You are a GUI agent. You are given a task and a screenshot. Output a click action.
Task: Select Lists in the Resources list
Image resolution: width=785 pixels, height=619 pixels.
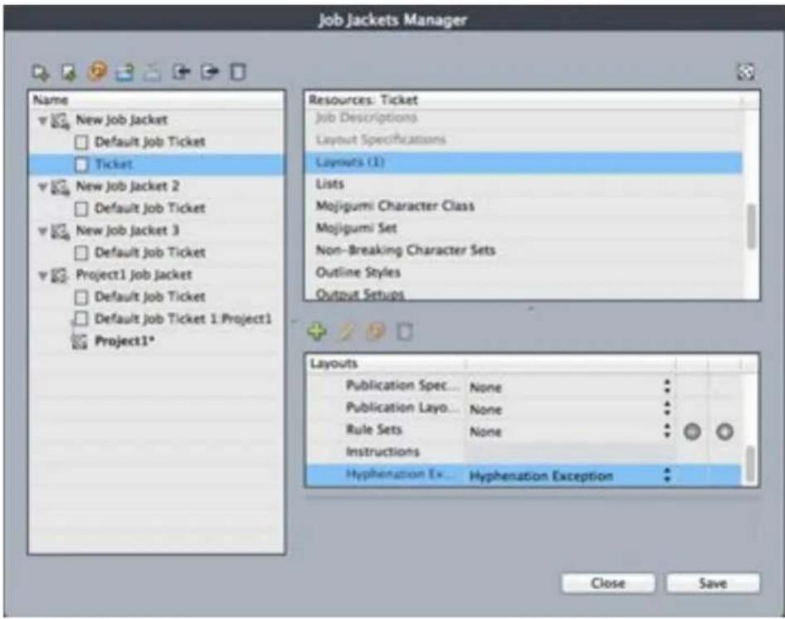coord(329,184)
